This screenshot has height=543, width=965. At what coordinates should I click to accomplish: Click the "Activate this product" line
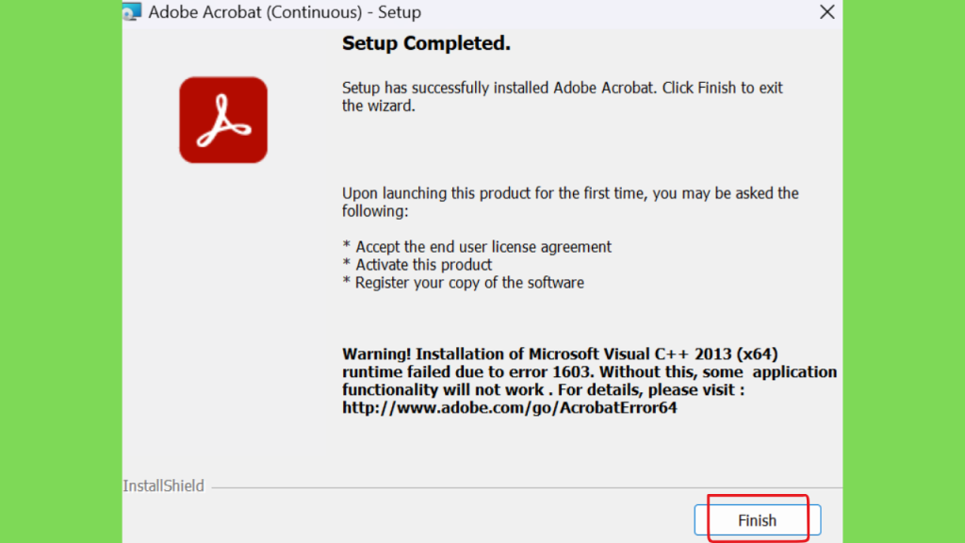pos(423,265)
